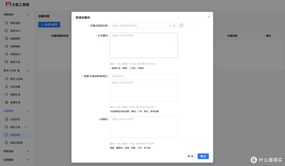The height and width of the screenshot is (166, 285).
Task: Click the fire icon next to 数字人分身
Action: click(18, 70)
